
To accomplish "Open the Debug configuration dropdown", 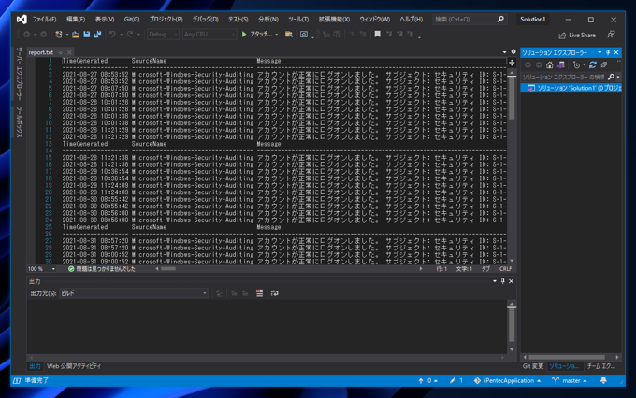I will click(163, 35).
